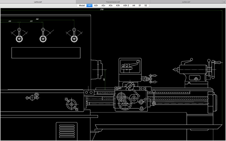This screenshot has height=141, width=226.
Task: Click the carriage handwheel in the drawing
Action: click(125, 103)
